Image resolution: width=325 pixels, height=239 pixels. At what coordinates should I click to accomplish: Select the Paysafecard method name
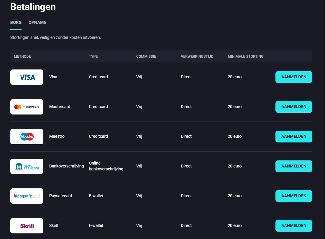(60, 196)
